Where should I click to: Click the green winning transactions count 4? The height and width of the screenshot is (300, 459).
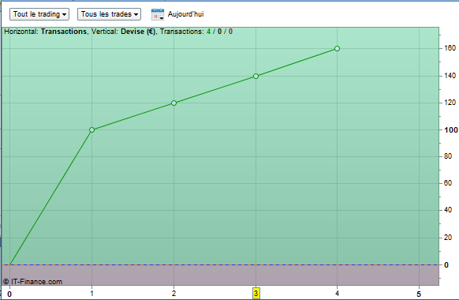click(208, 32)
